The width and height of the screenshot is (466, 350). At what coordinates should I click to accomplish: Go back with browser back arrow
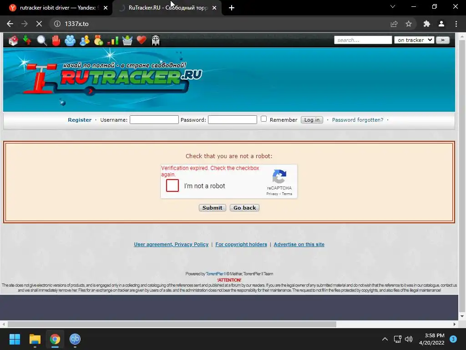click(10, 24)
